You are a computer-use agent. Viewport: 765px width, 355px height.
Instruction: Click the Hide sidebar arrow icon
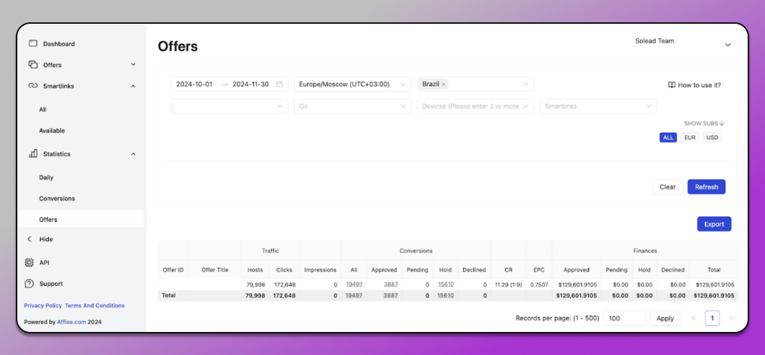point(30,239)
